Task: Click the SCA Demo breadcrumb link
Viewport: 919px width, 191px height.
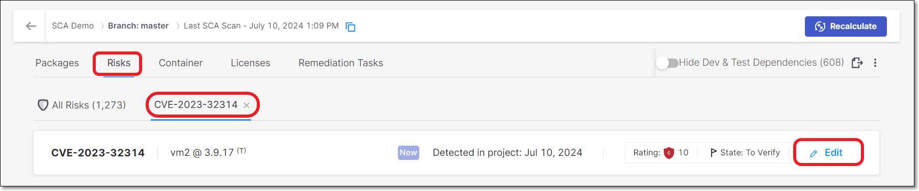Action: click(73, 26)
